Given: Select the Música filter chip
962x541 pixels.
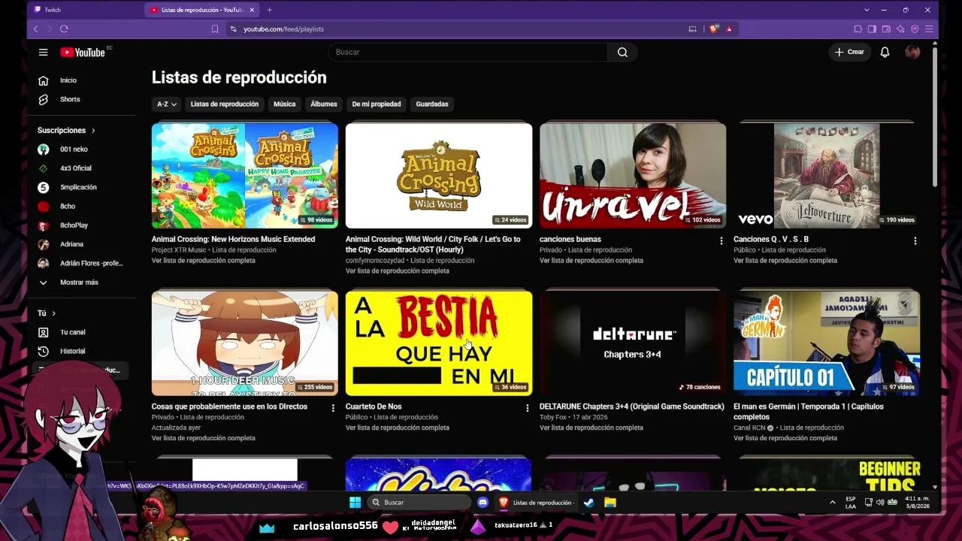Looking at the screenshot, I should click(284, 104).
